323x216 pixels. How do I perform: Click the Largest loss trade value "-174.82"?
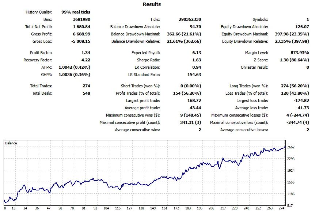[301, 101]
